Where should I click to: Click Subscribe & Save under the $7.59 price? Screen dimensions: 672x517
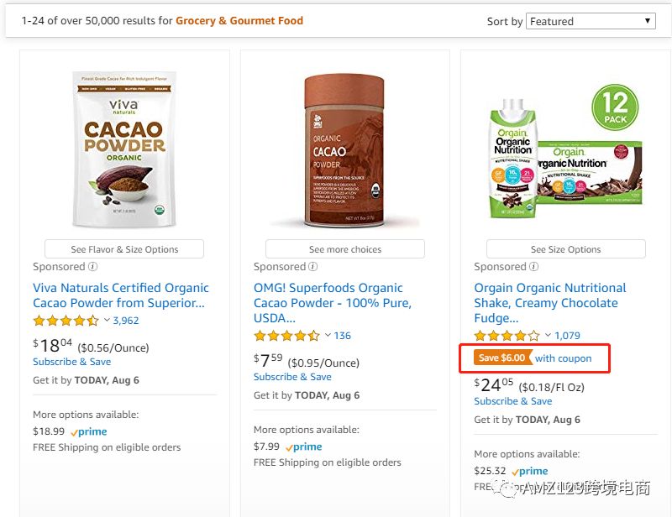click(292, 377)
